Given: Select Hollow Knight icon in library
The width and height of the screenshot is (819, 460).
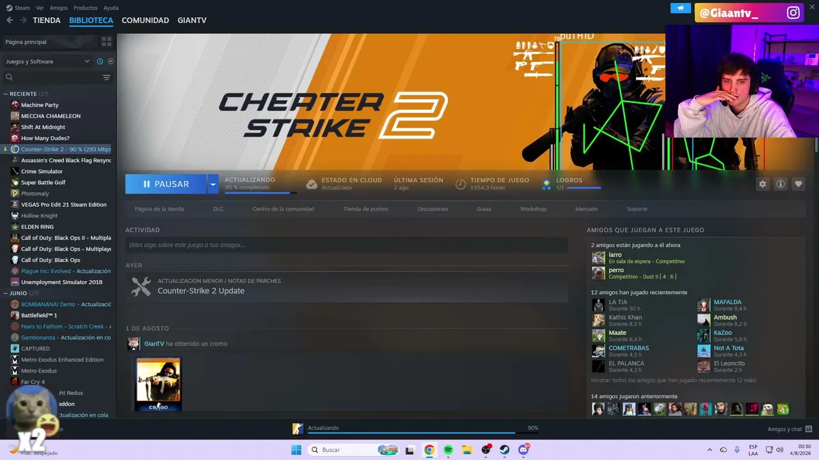Looking at the screenshot, I should point(15,216).
